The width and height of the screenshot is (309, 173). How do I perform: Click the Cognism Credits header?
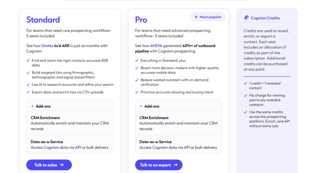262,18
